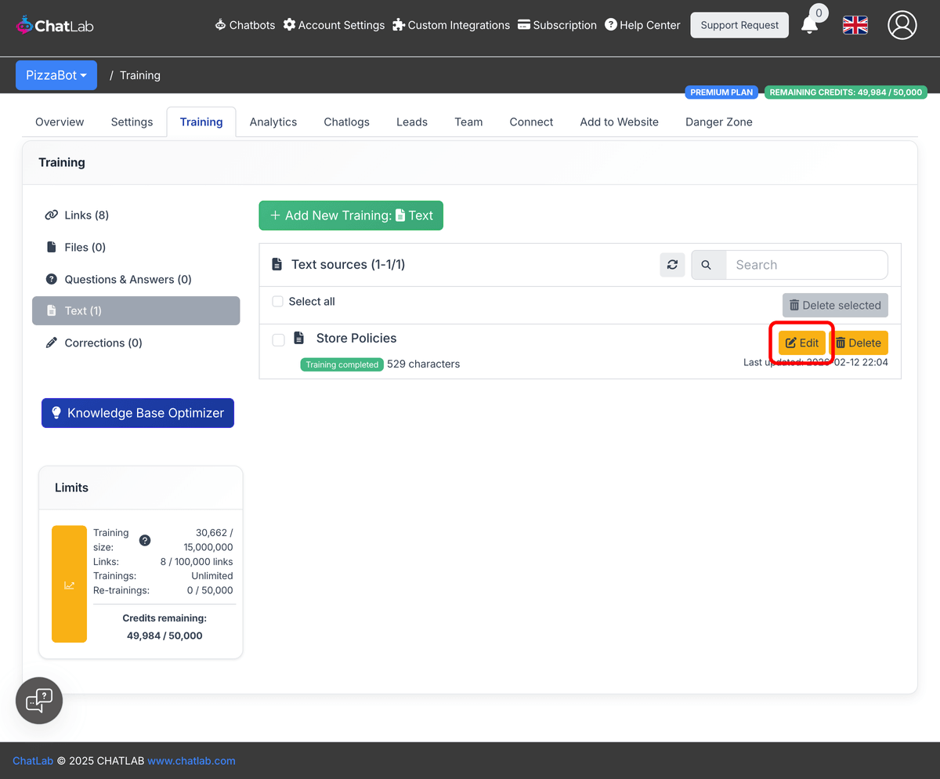Viewport: 940px width, 779px height.
Task: Visit the www.chatlab.com footer link
Action: click(191, 760)
